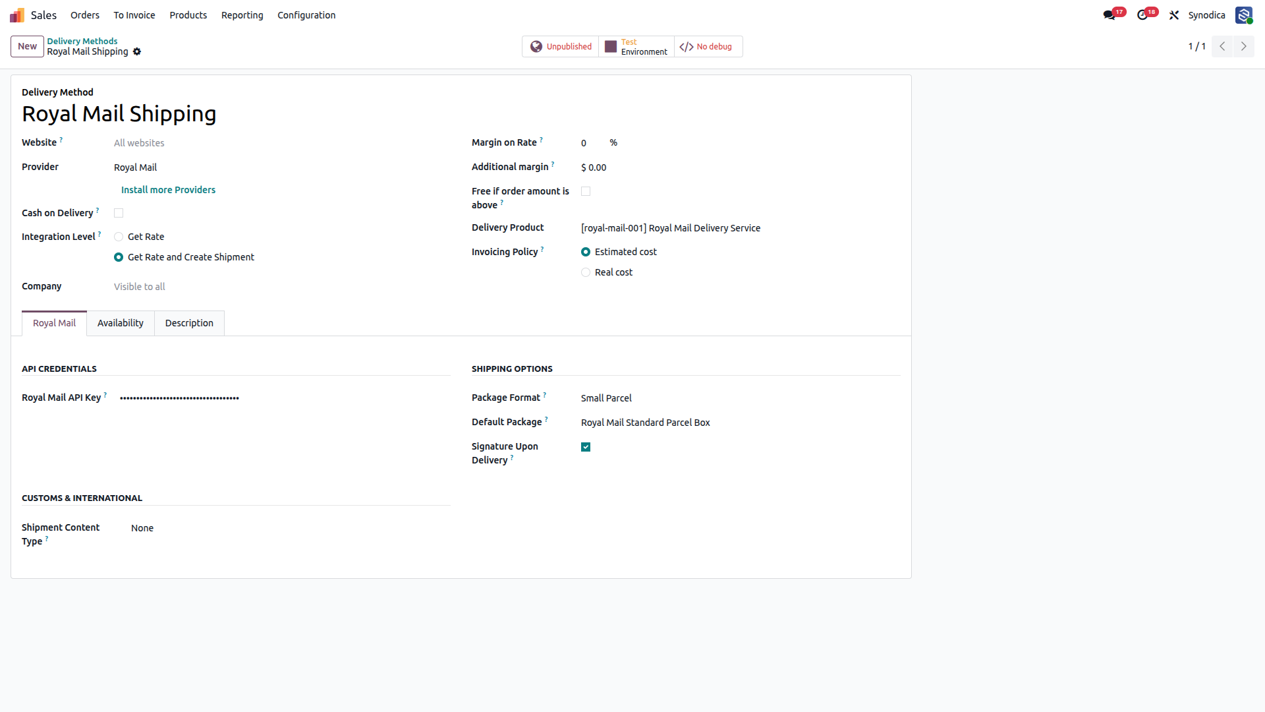1265x712 pixels.
Task: Open the conversations messages icon
Action: click(1110, 15)
